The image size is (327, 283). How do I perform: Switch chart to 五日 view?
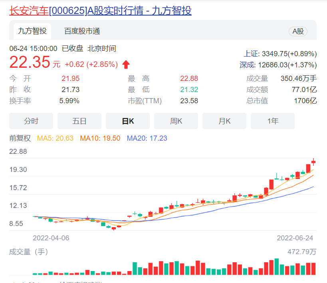coord(79,121)
